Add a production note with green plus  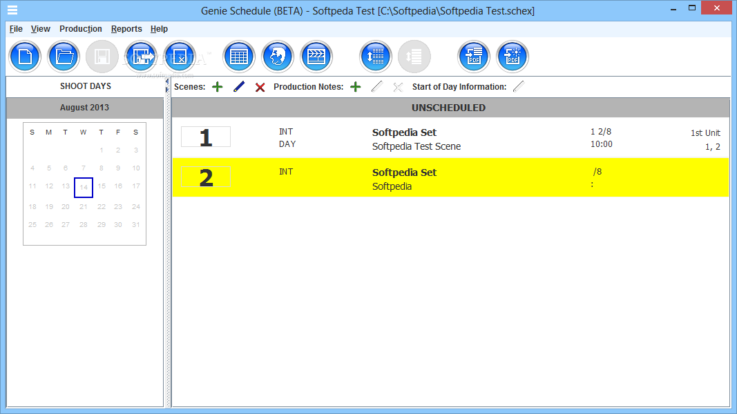pyautogui.click(x=355, y=87)
